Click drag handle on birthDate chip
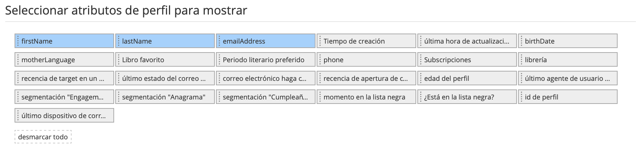 click(x=521, y=41)
